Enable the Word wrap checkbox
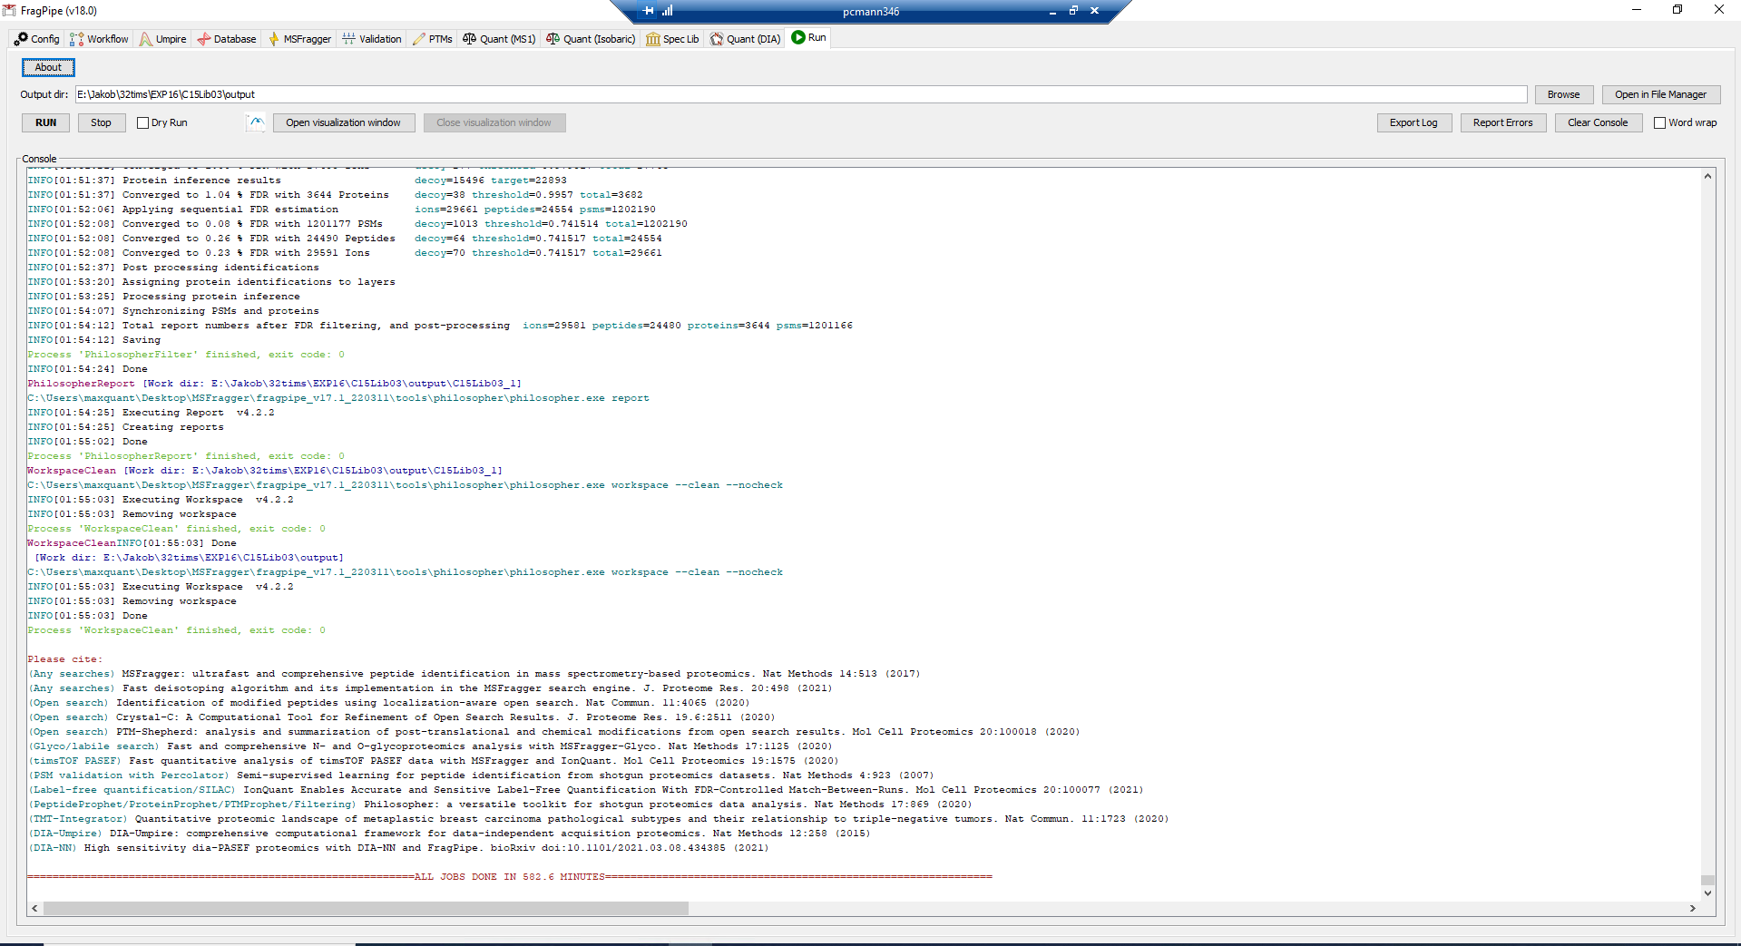 (1659, 122)
